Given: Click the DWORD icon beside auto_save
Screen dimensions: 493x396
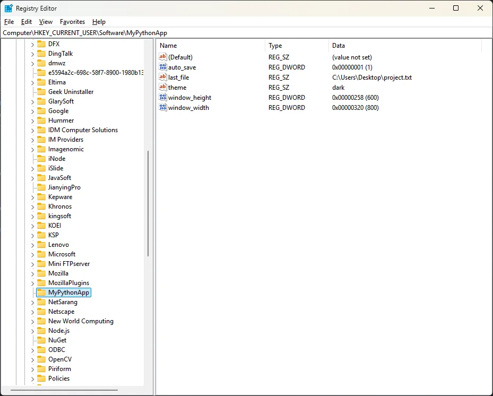Looking at the screenshot, I should (x=163, y=67).
